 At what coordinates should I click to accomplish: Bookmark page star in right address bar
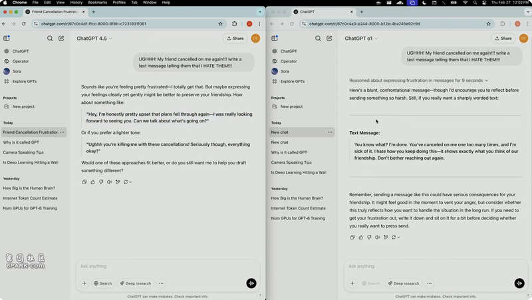489,24
